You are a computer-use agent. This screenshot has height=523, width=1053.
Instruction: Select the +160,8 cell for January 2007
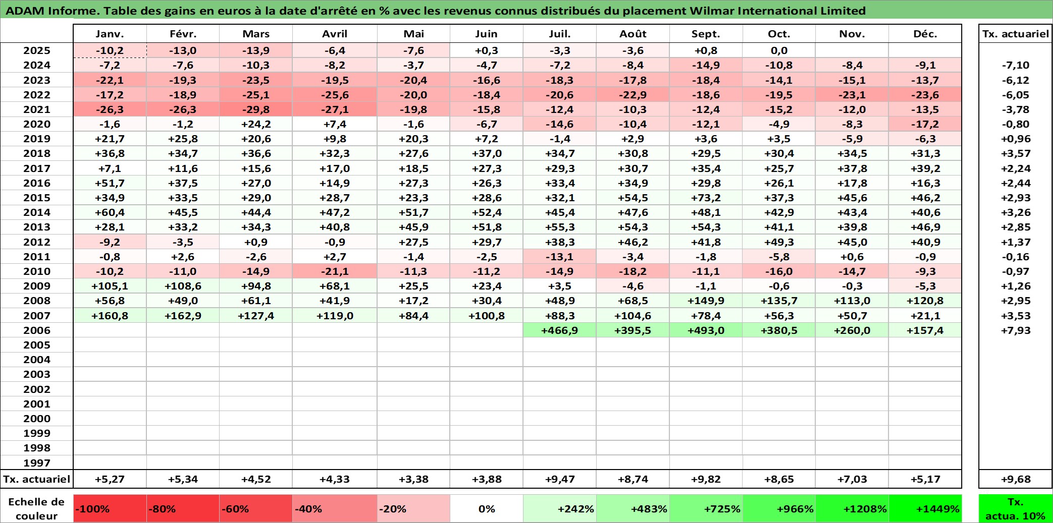[x=110, y=316]
